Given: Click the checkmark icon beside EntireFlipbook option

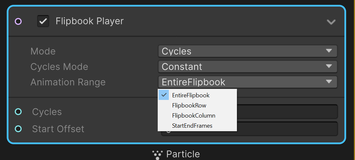Looking at the screenshot, I should [x=164, y=95].
